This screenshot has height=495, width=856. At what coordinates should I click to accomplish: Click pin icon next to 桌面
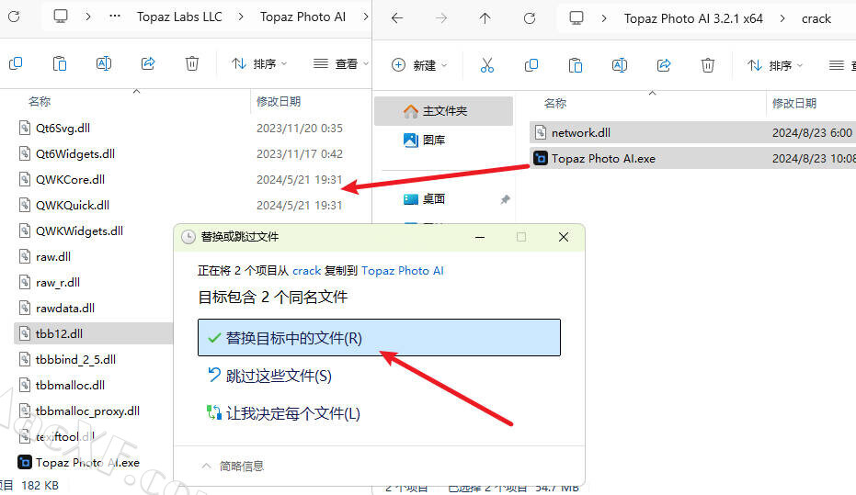click(505, 199)
